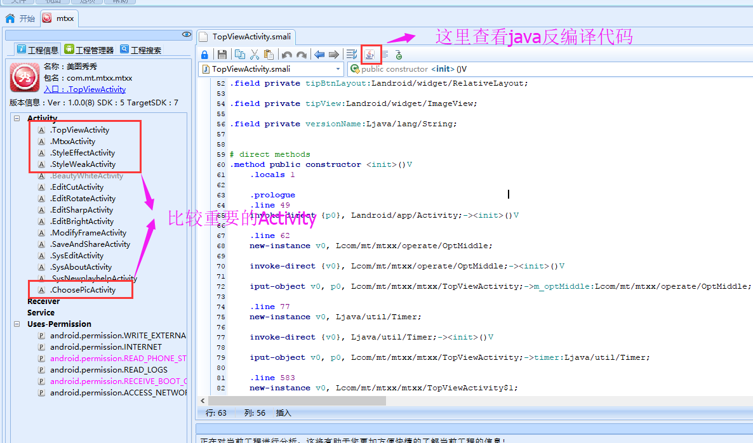
Task: Select .TopViewActivity in the Activity tree
Action: (x=80, y=130)
